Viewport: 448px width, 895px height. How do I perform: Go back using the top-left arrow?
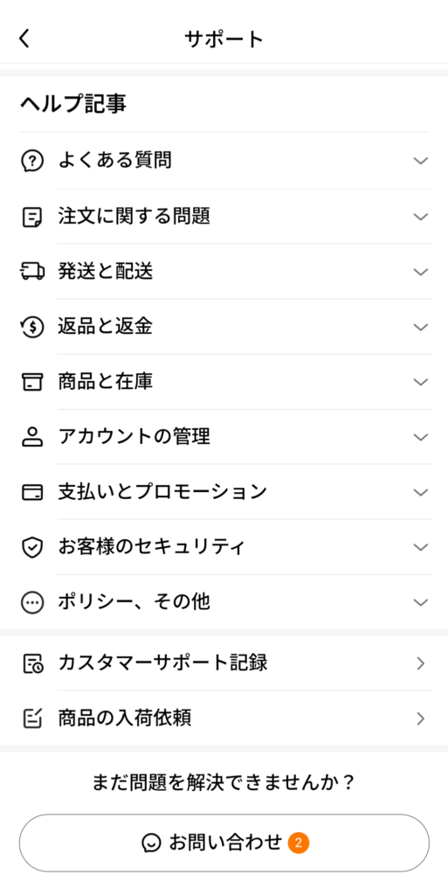(x=24, y=38)
